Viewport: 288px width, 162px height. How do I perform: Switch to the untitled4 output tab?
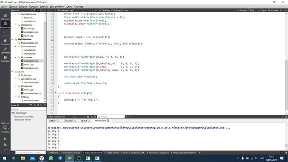[53, 121]
